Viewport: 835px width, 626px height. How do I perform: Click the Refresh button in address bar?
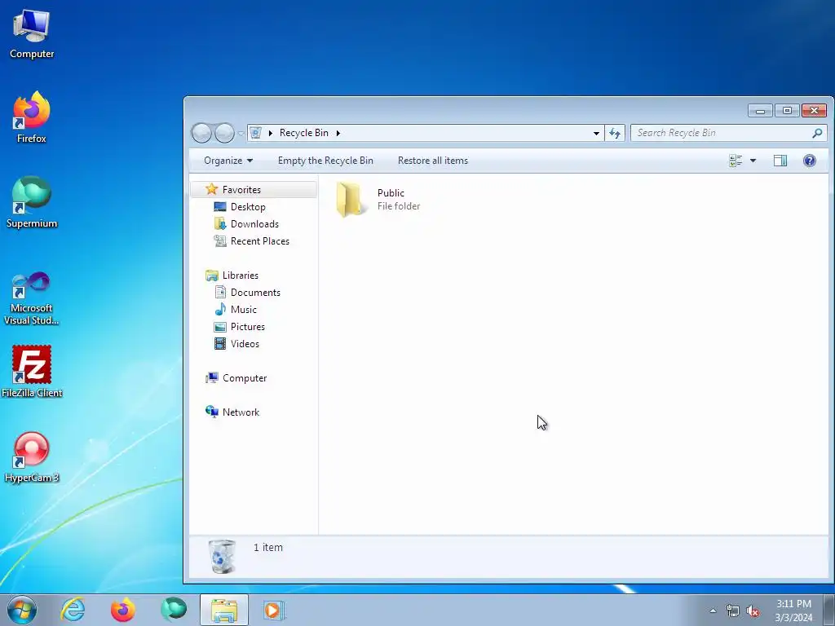[615, 133]
